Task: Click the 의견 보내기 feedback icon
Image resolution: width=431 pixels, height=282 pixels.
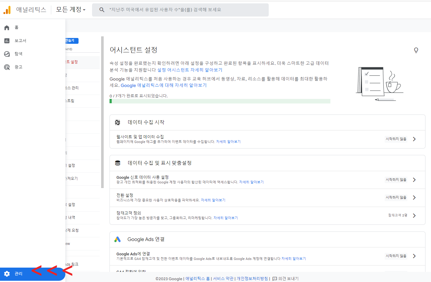Action: (275, 279)
